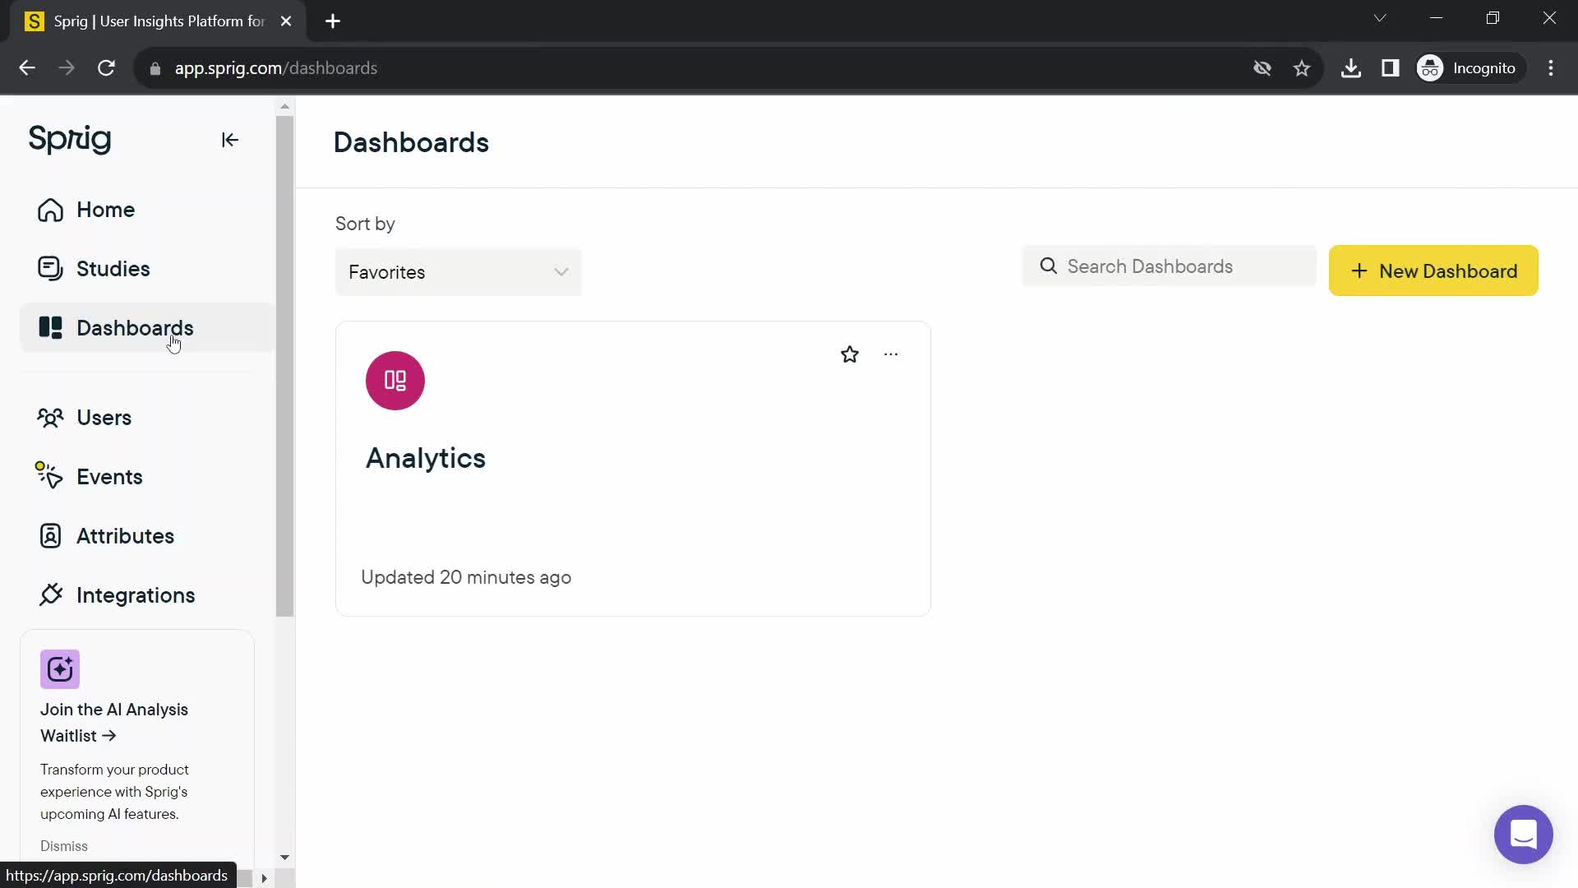Click the Analytics dashboard card icon
1578x888 pixels.
[397, 381]
